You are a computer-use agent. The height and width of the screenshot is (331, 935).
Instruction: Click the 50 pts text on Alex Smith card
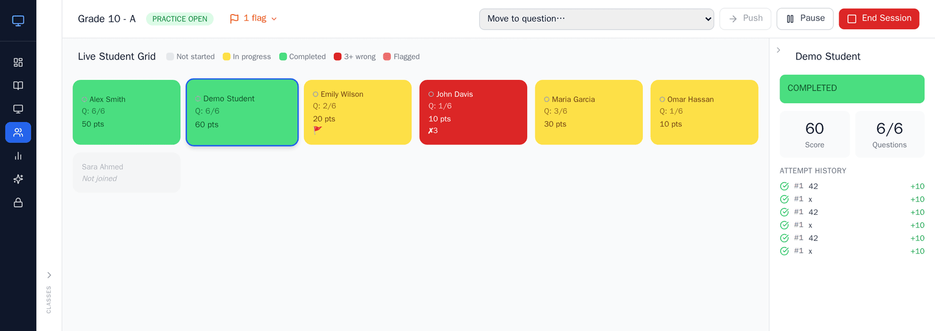click(x=93, y=124)
